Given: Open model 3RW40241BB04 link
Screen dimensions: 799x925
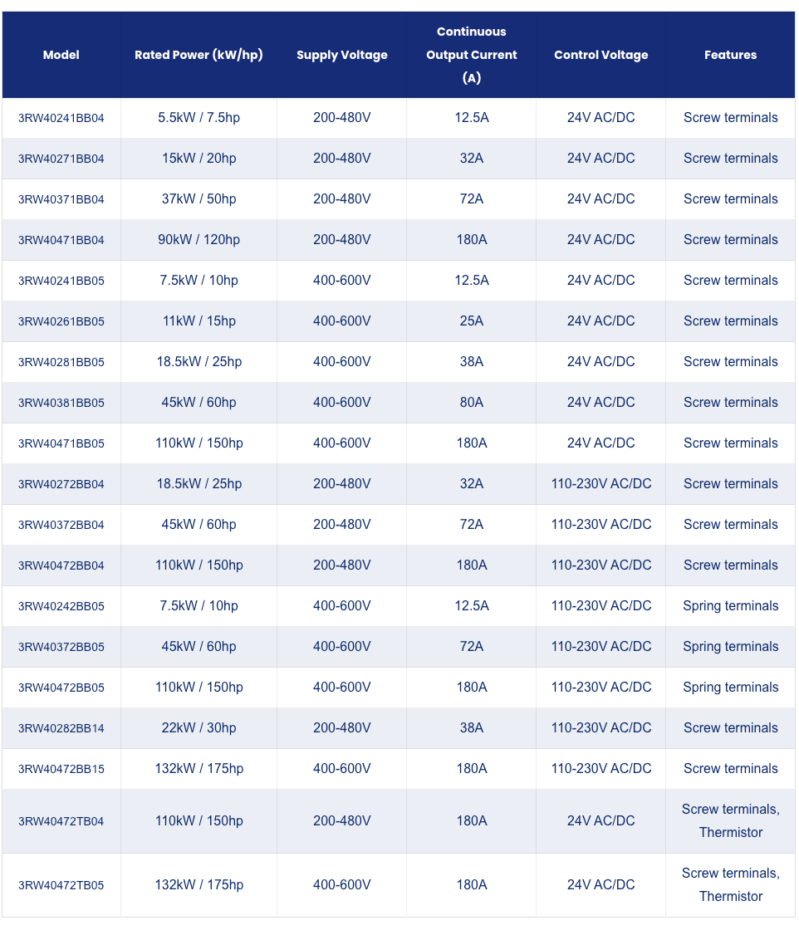Looking at the screenshot, I should tap(61, 118).
